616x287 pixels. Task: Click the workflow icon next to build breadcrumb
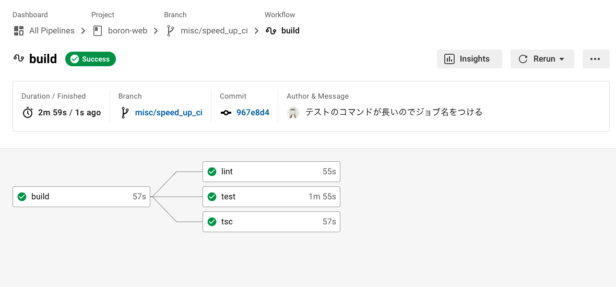[271, 31]
